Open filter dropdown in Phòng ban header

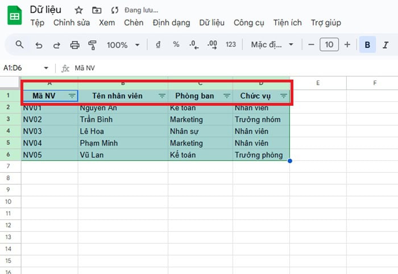tap(227, 96)
